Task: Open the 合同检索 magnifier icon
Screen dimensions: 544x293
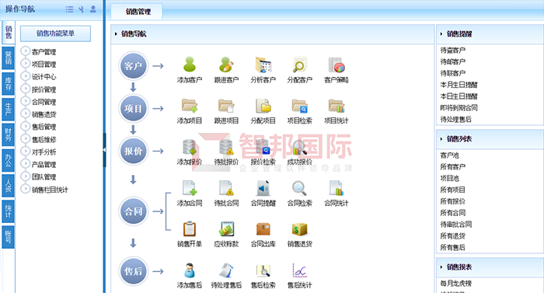Action: click(299, 188)
